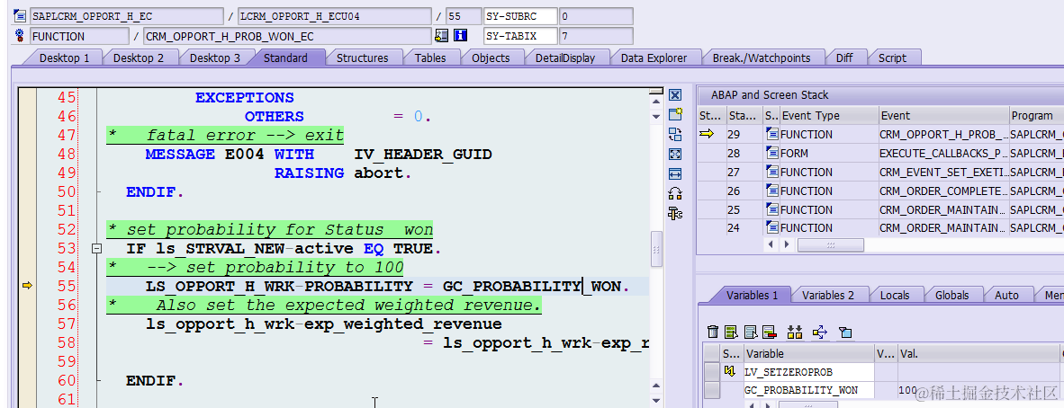
Task: Close the source code tool
Action: point(674,95)
